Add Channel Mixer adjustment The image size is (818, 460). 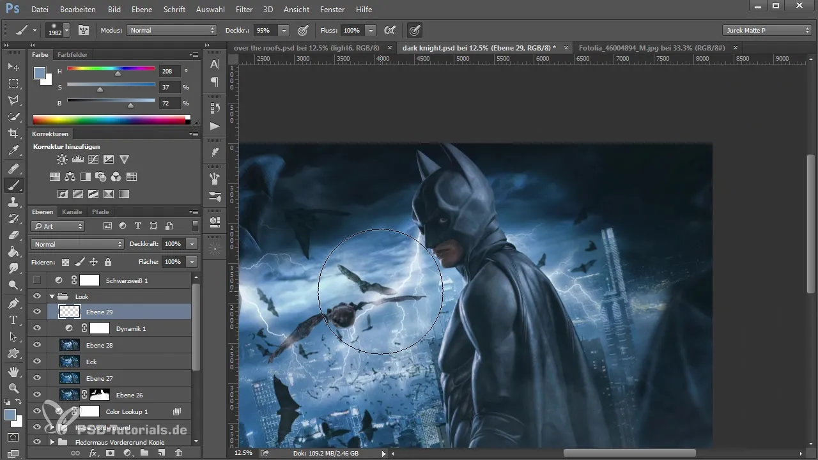(116, 177)
